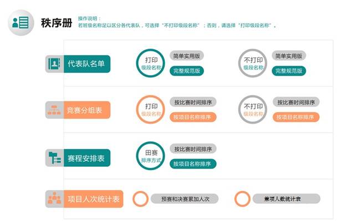Click the 预赛和决赛累加人次 button
347x222 pixels.
185,198
